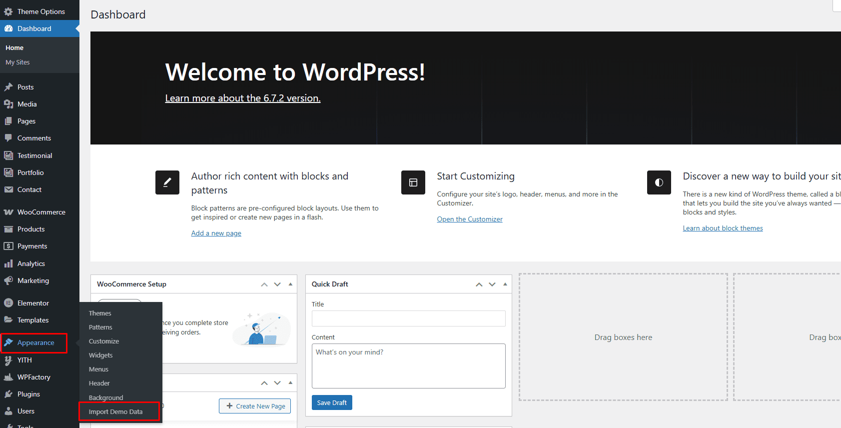Click the Users person icon
Viewport: 841px width, 428px height.
(8, 411)
